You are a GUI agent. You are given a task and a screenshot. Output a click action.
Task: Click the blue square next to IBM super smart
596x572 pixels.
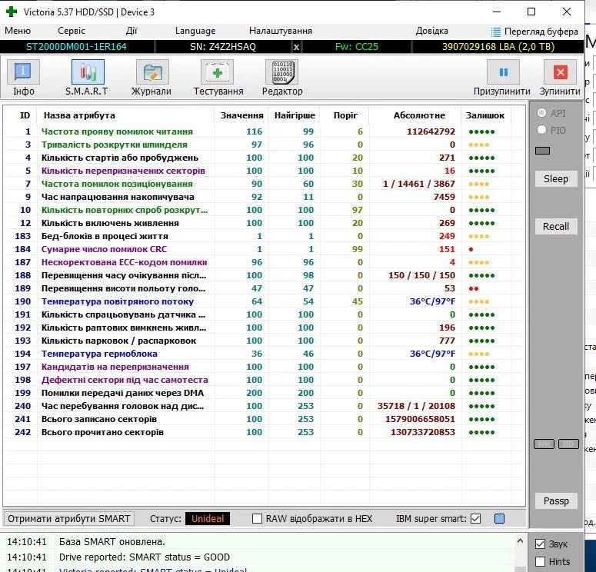(x=499, y=518)
